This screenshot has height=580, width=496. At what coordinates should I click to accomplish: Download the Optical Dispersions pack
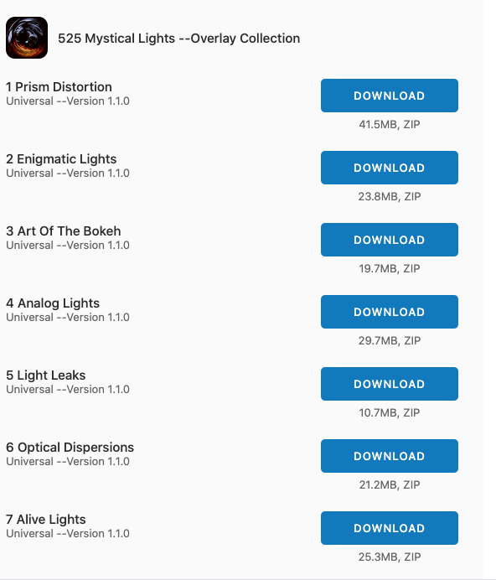[389, 456]
